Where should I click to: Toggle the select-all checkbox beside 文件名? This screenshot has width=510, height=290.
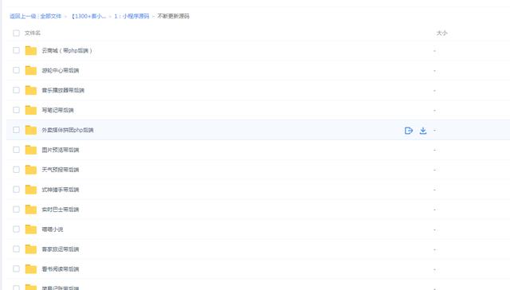pos(16,33)
